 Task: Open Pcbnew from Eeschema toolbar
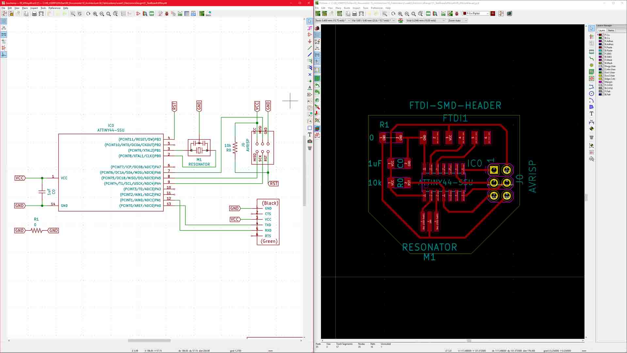[x=202, y=14]
